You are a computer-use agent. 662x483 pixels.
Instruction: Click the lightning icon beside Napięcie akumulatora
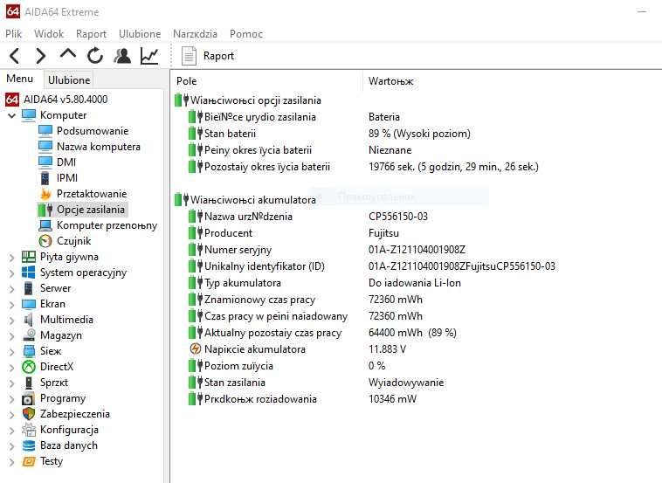tap(195, 348)
